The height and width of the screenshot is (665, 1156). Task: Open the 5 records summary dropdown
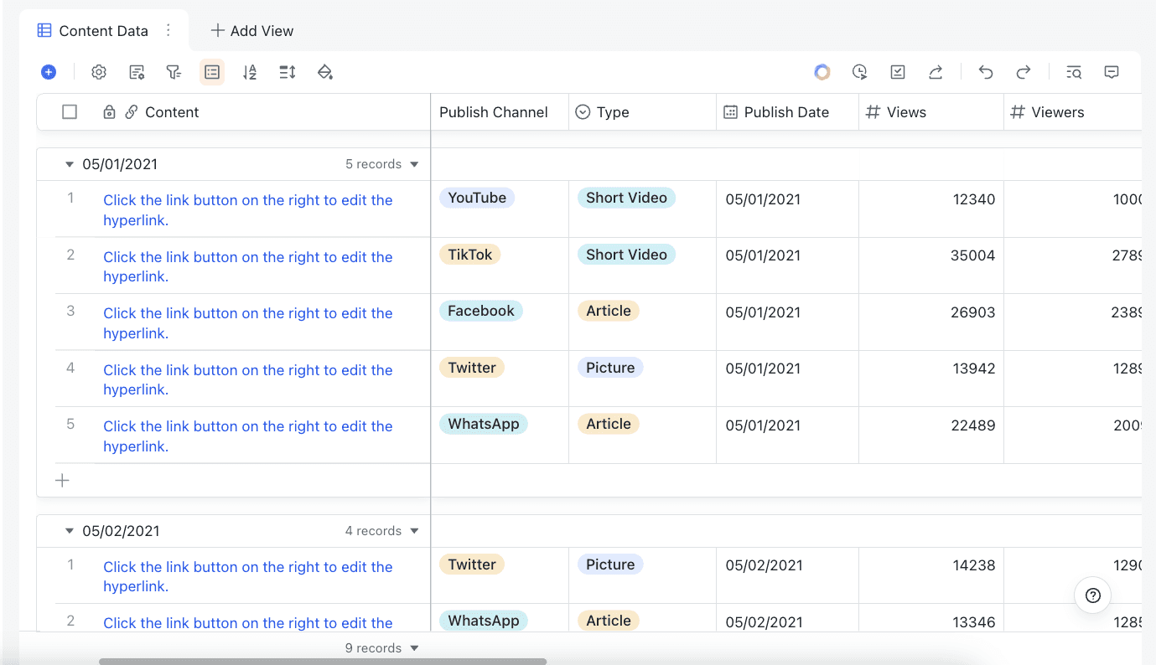[x=382, y=164]
